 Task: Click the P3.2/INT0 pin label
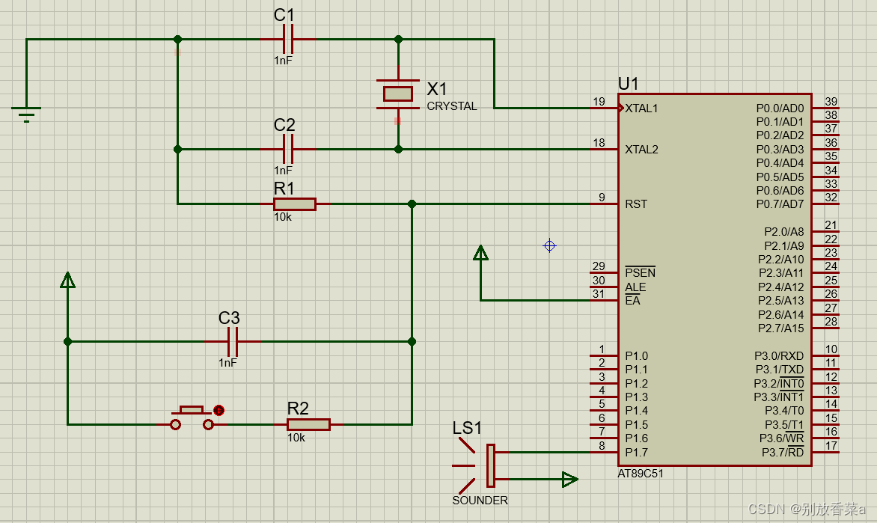(778, 383)
